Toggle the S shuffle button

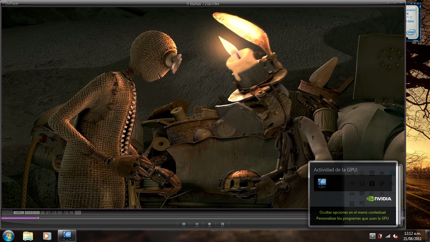(x=80, y=212)
